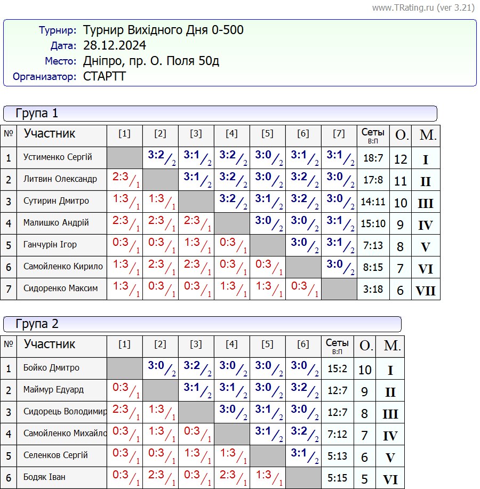Image resolution: width=480 pixels, height=489 pixels.
Task: Open player Сидорець Володимир
Action: [x=65, y=412]
